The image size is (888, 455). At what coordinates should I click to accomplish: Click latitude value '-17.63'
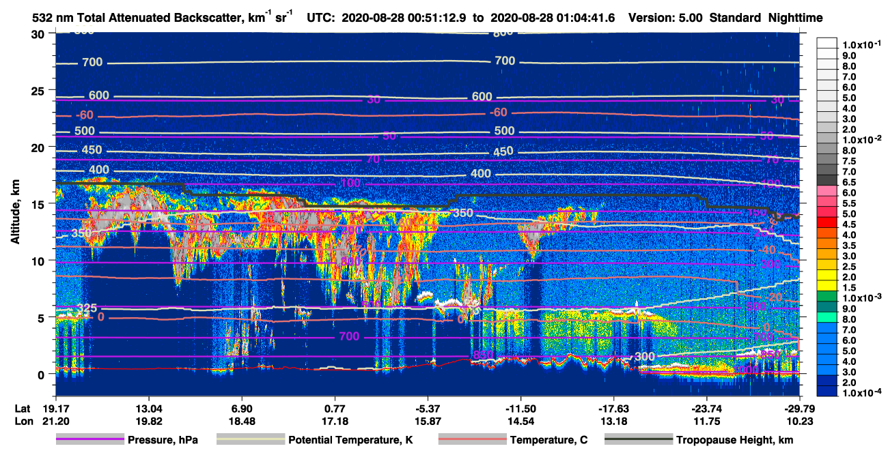click(x=613, y=408)
